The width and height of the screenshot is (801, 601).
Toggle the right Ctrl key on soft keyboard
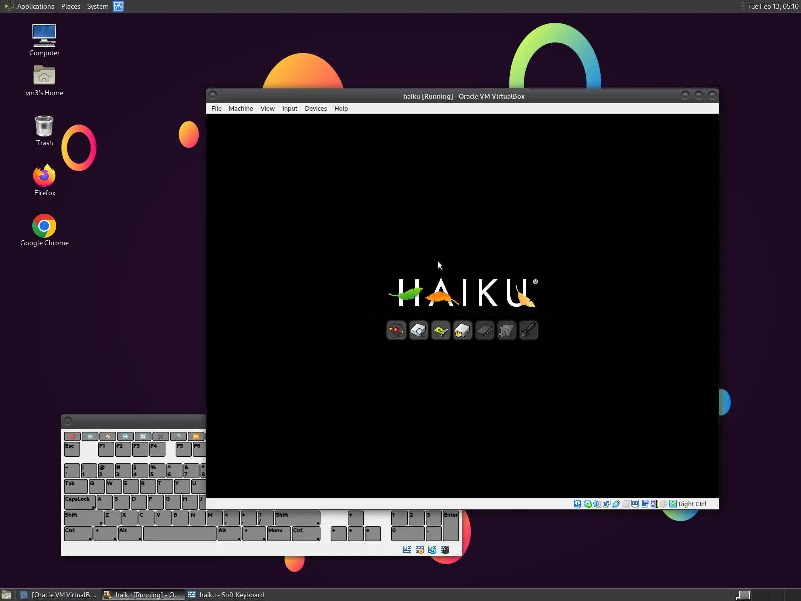[x=306, y=534]
